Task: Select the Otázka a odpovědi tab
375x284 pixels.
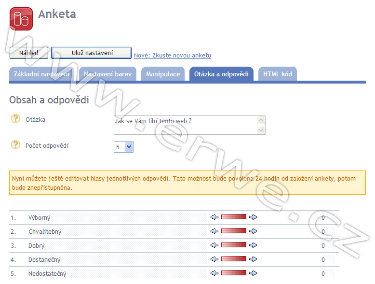Action: [221, 74]
